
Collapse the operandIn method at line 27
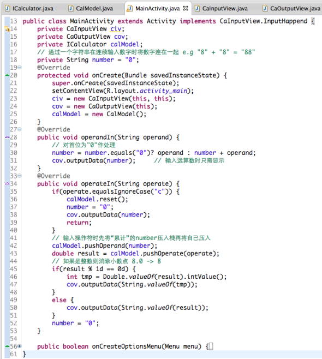(20, 129)
